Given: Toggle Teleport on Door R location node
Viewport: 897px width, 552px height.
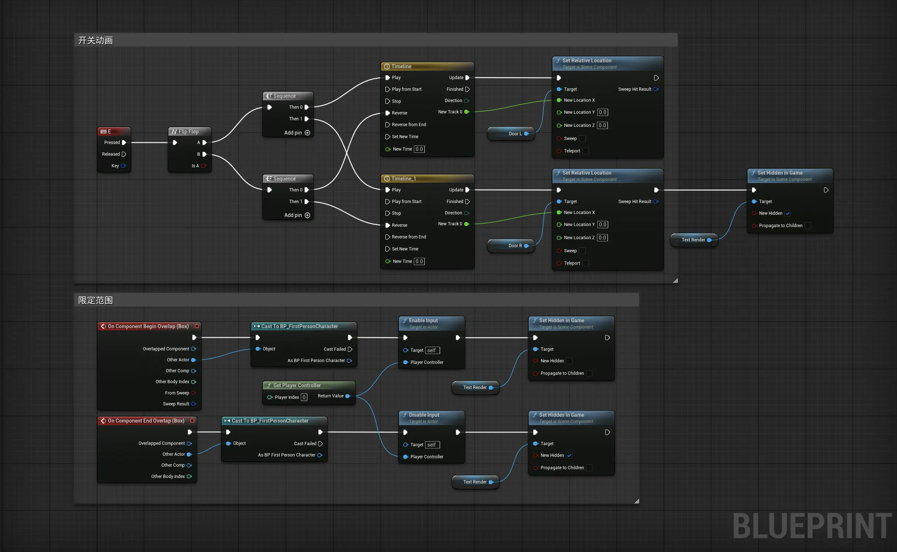Looking at the screenshot, I should 586,263.
